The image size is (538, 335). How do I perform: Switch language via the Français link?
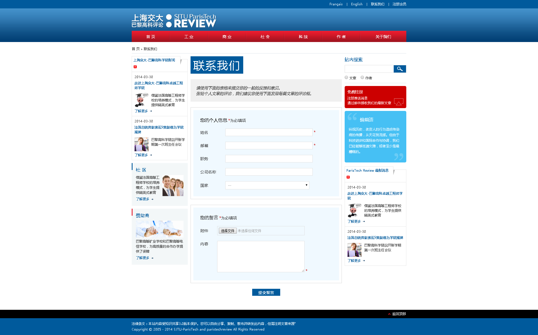336,4
